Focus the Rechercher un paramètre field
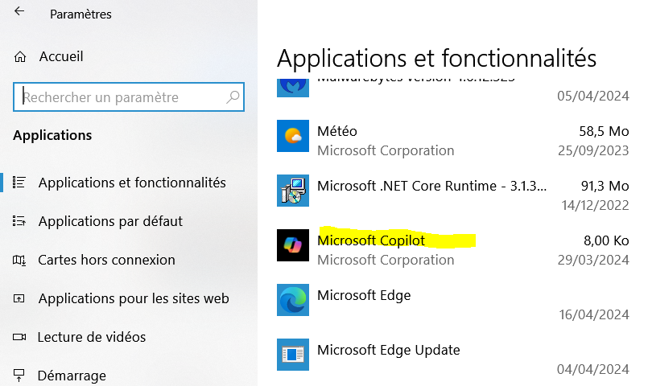The width and height of the screenshot is (648, 386). (x=121, y=97)
